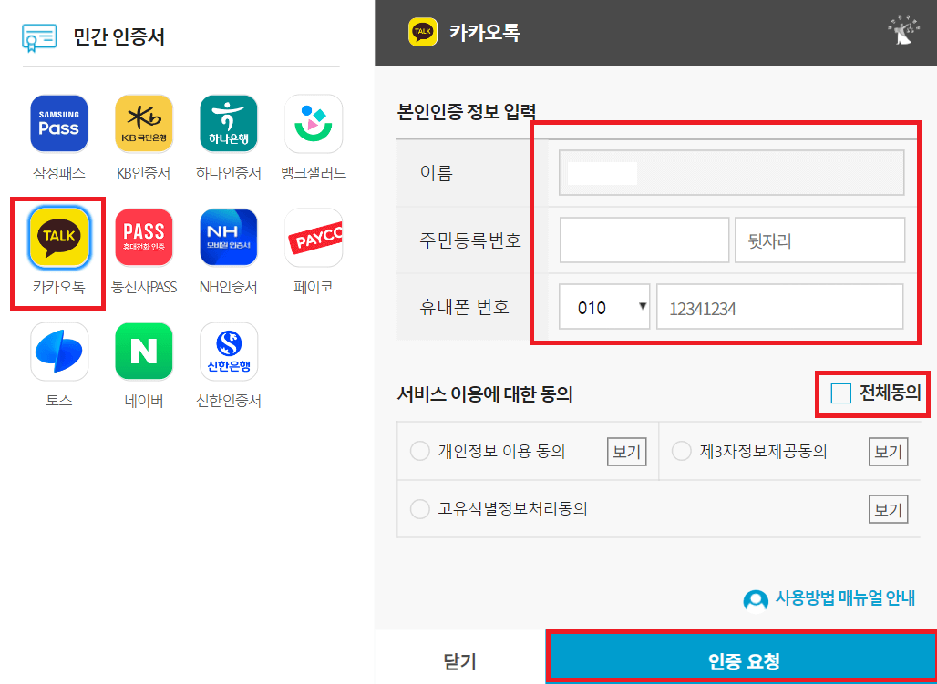Select the 제3자정보제공동의 radio button

(681, 451)
